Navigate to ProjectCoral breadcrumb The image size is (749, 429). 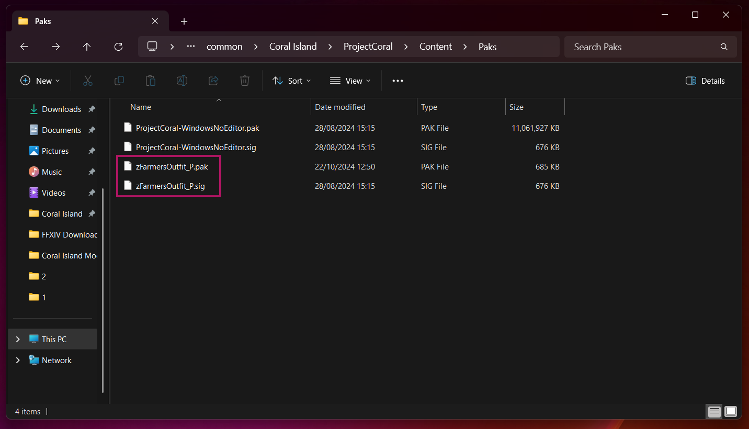click(368, 47)
